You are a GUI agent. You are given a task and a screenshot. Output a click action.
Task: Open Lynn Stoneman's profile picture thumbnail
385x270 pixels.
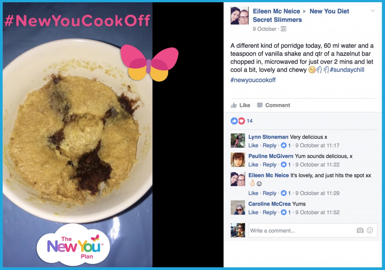coord(238,141)
